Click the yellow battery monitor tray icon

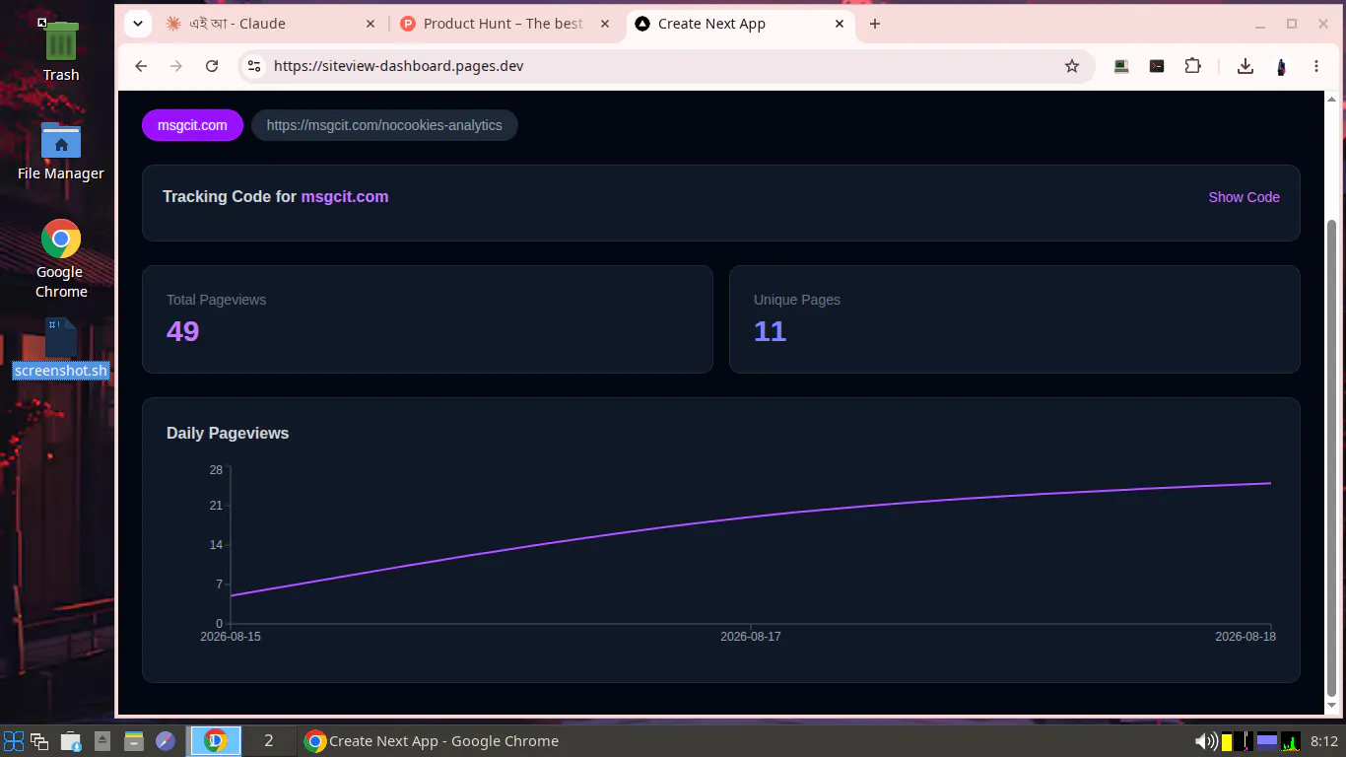point(1227,741)
